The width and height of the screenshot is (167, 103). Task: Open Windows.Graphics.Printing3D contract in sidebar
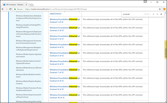[28, 26]
